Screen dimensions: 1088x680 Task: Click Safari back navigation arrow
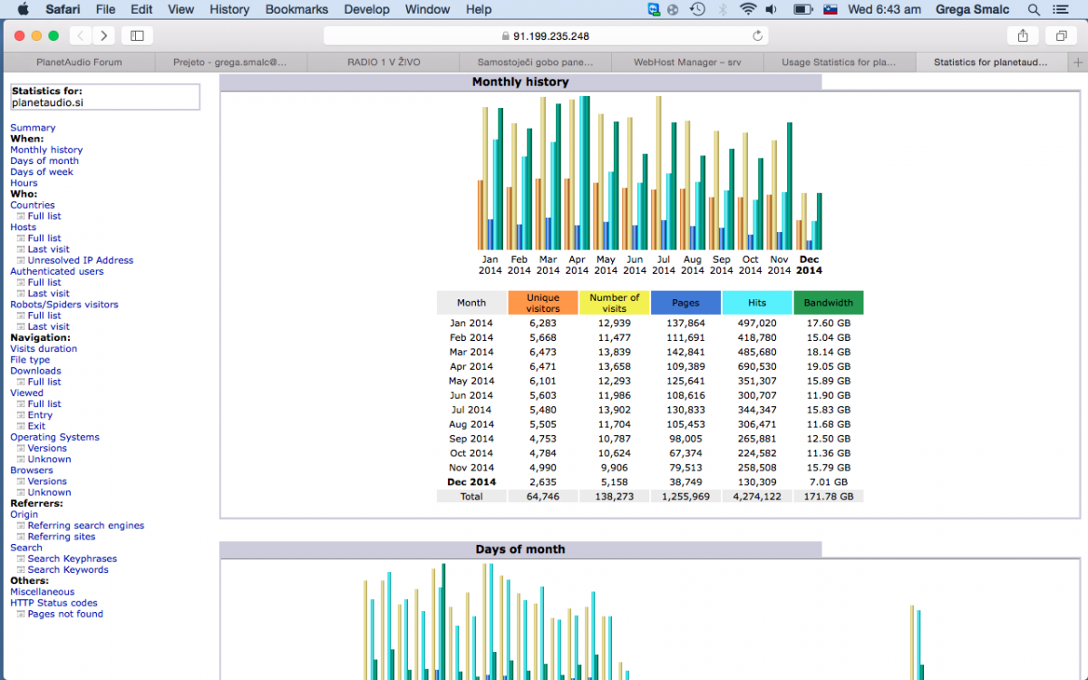[81, 35]
